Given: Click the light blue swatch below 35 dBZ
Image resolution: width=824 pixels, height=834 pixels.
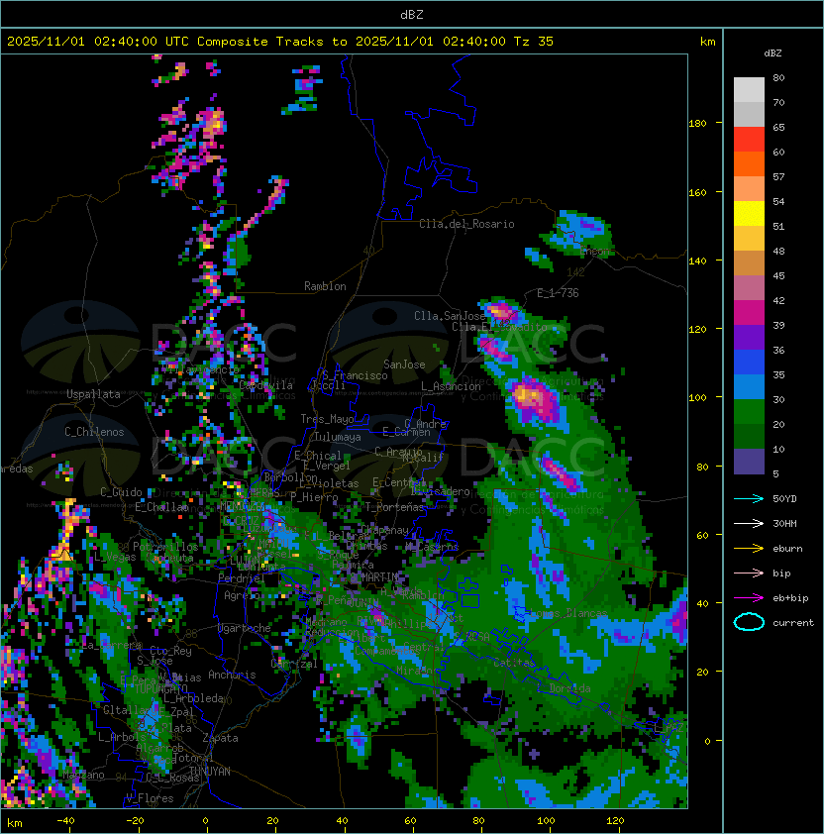Looking at the screenshot, I should [749, 386].
